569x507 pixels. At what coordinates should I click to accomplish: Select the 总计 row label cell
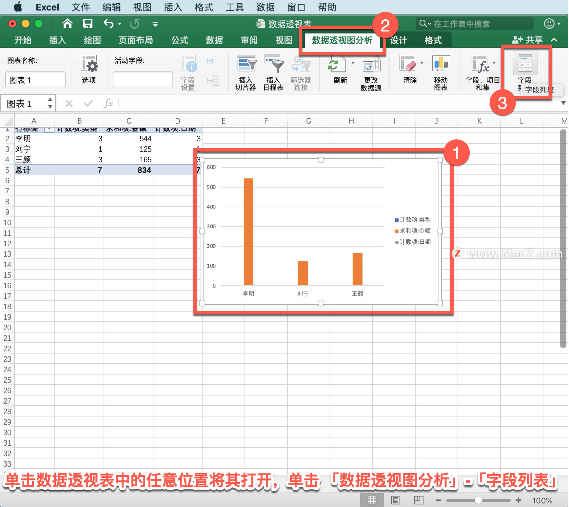coord(35,170)
